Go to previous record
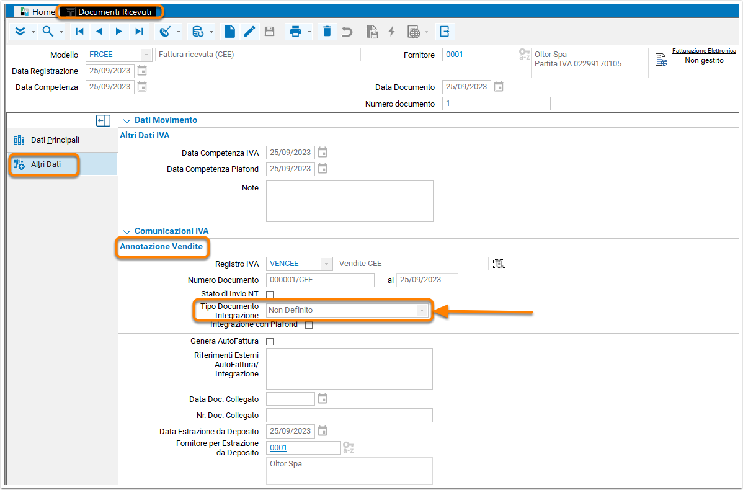The height and width of the screenshot is (490, 743). (x=99, y=32)
